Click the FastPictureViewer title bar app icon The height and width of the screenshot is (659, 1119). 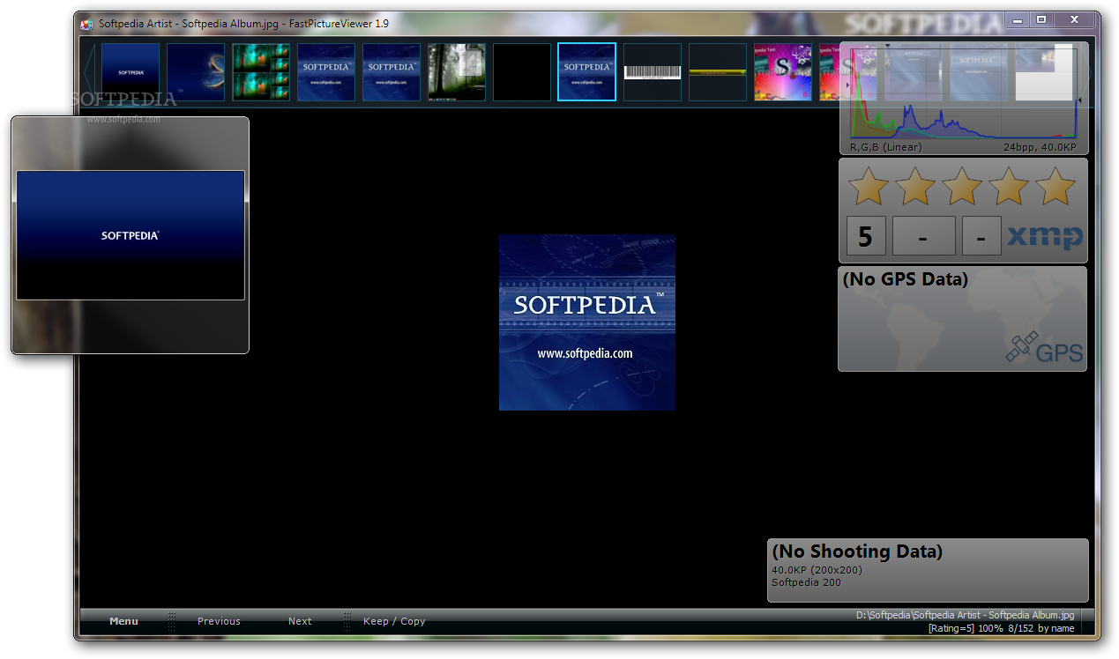click(86, 24)
